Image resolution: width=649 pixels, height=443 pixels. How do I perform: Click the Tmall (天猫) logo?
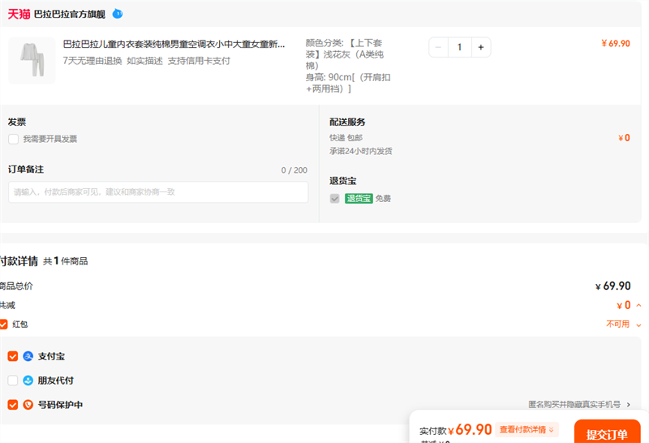(x=19, y=14)
